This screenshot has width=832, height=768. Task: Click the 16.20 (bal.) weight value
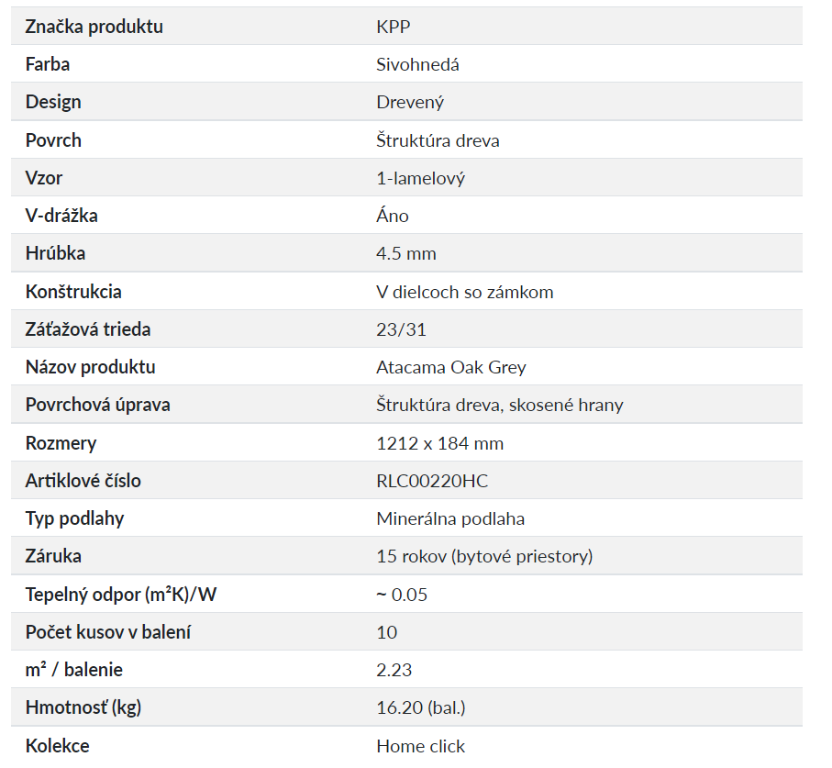(421, 707)
